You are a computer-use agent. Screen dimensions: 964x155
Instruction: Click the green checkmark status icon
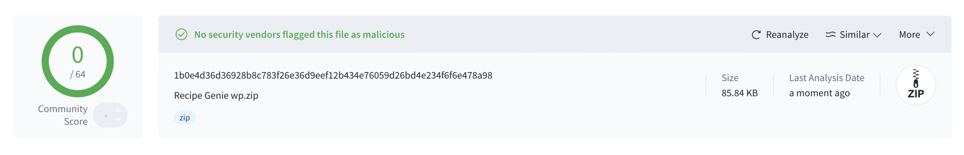182,35
